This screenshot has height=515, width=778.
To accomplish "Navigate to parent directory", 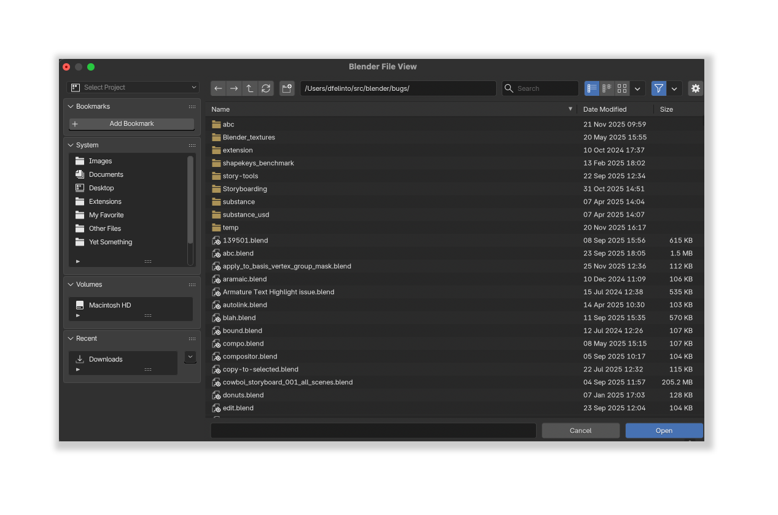I will tap(250, 88).
